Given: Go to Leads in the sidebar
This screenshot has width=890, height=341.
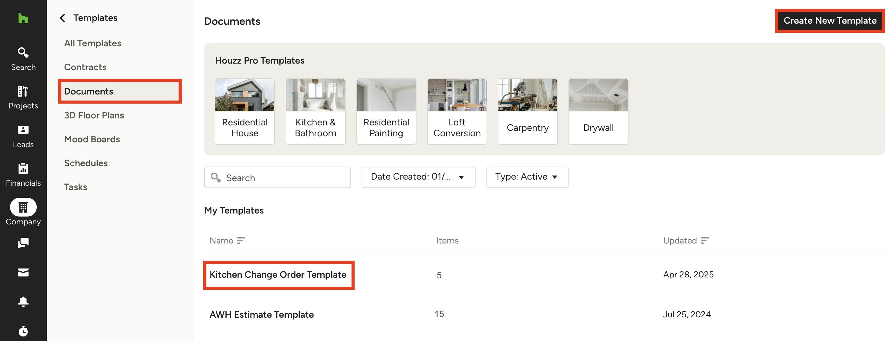Looking at the screenshot, I should click(x=23, y=137).
